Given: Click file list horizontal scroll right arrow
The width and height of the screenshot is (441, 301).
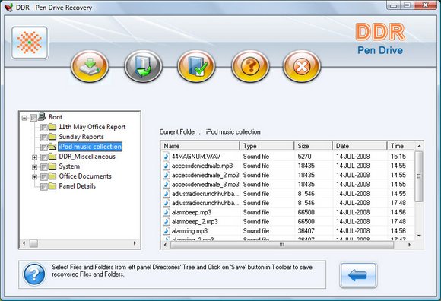Looking at the screenshot, I should (409, 245).
